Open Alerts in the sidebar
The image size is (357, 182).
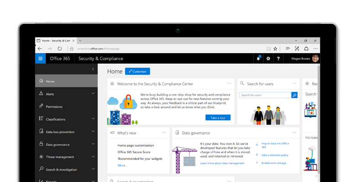coord(66,94)
